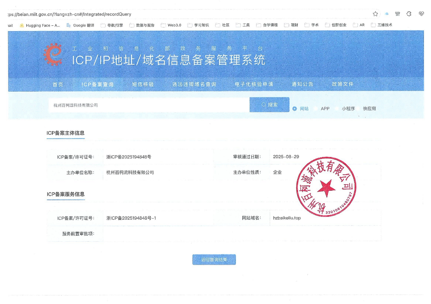Click the 审核通过日期 label
The width and height of the screenshot is (431, 304).
247,157
